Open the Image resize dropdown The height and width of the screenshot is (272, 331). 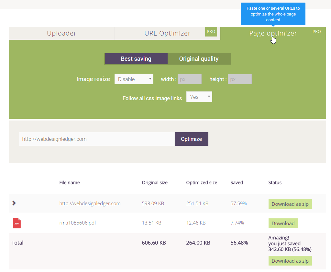(x=134, y=79)
